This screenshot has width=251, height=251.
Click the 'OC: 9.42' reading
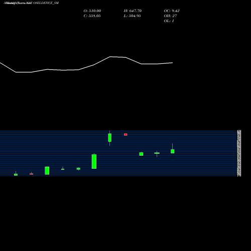click(x=172, y=11)
